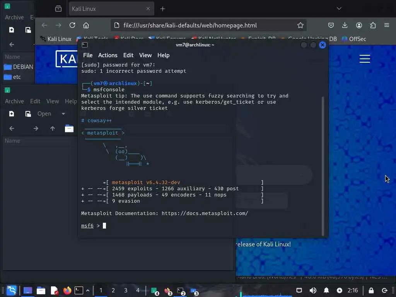
Task: Open a new browser tab with plus
Action: tap(163, 9)
